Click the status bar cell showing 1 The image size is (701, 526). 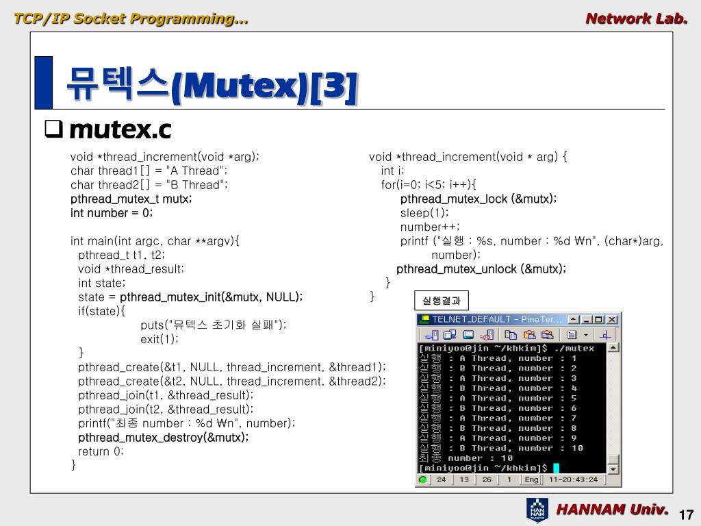point(509,479)
